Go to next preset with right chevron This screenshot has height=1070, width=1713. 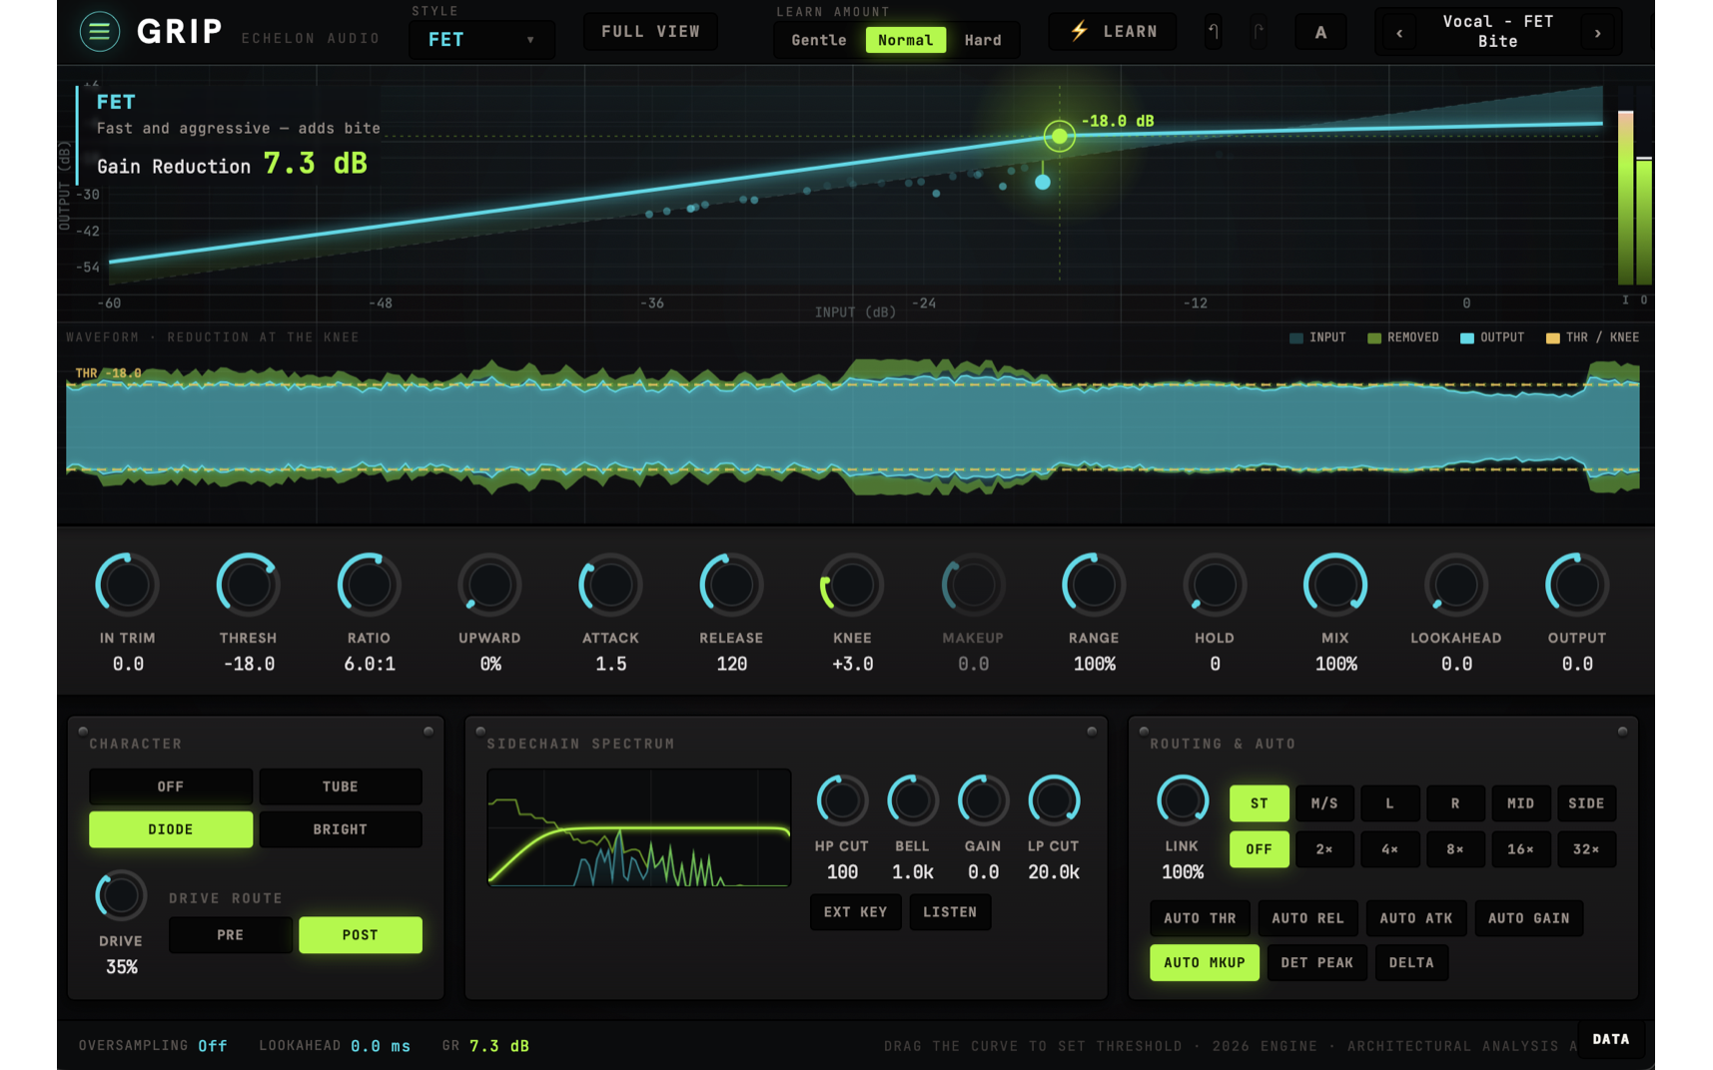pyautogui.click(x=1597, y=33)
